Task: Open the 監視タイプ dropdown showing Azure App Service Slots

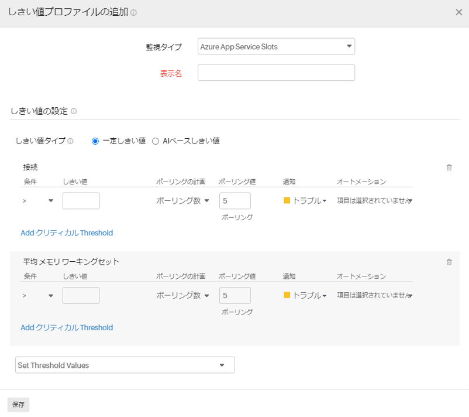Action: tap(276, 46)
